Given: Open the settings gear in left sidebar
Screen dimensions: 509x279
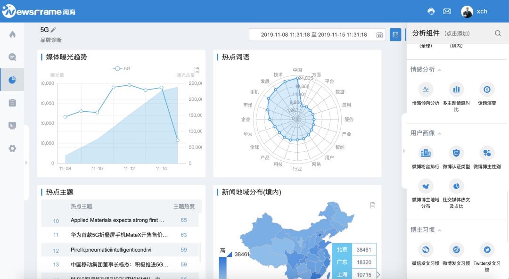Looking at the screenshot, I should point(12,148).
